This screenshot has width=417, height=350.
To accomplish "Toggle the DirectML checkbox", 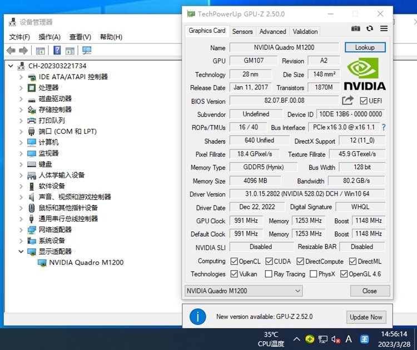I will (353, 261).
